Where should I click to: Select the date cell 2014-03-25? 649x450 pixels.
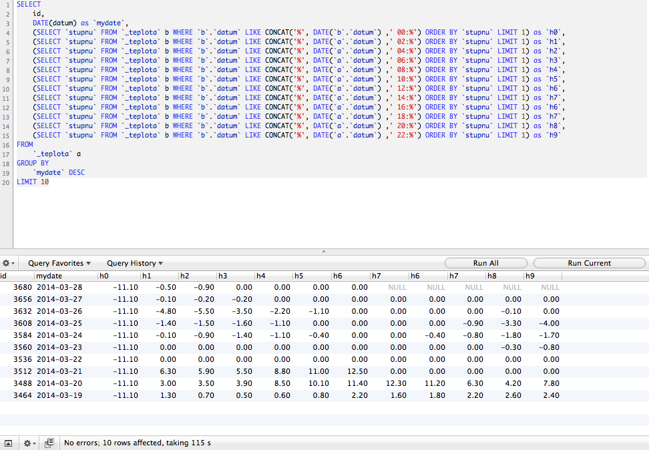pyautogui.click(x=59, y=323)
